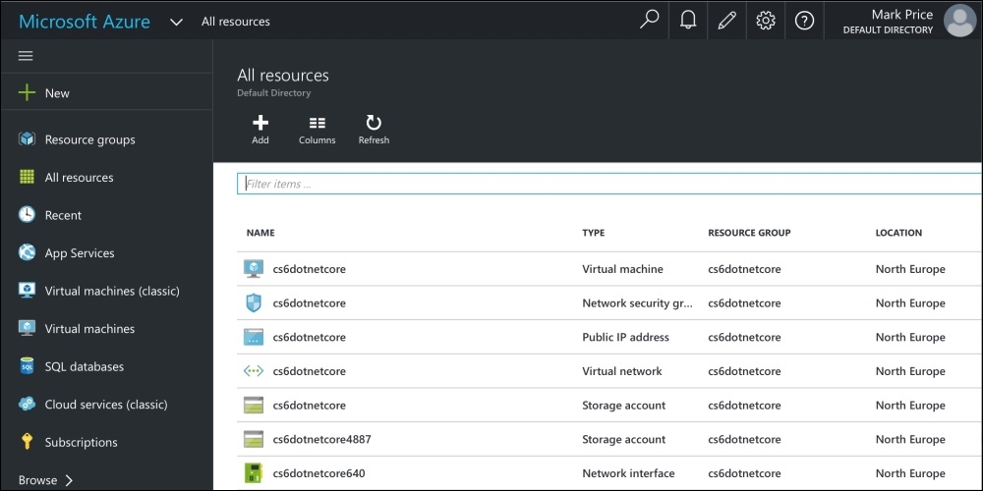Click the Virtual machines monitor icon in sidebar

[27, 328]
